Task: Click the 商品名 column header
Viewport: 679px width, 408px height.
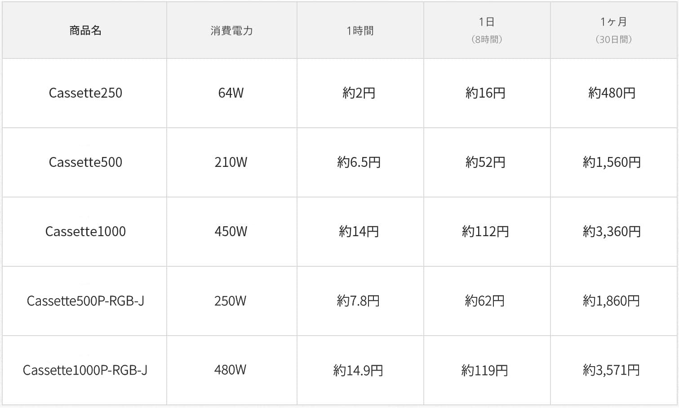Action: [85, 31]
